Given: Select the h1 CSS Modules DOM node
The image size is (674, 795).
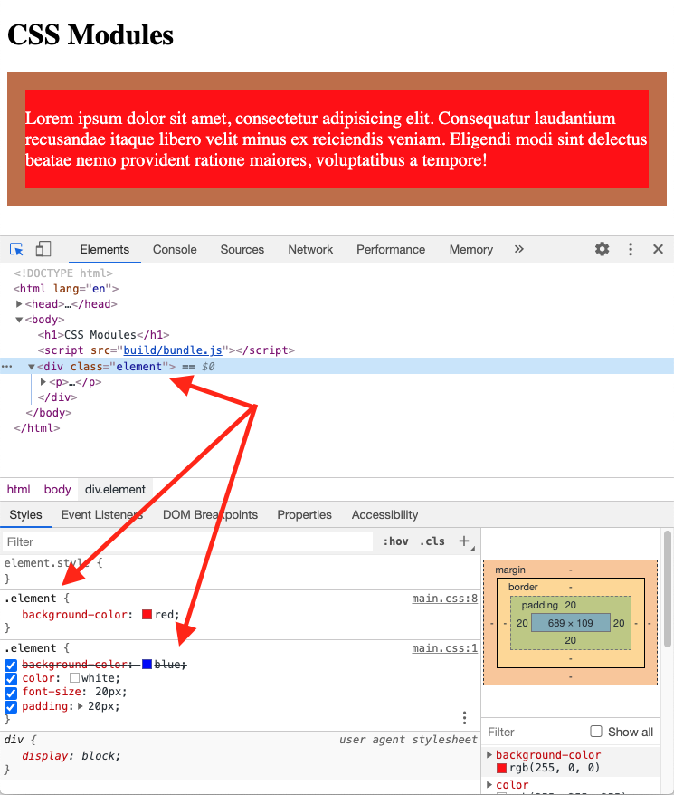Looking at the screenshot, I should click(103, 335).
